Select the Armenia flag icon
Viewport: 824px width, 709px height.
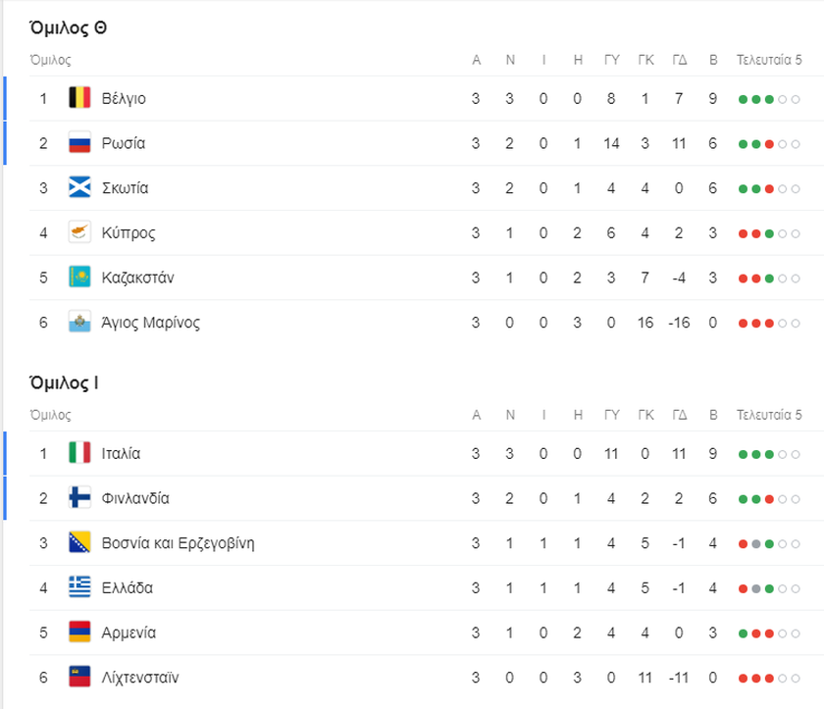coord(79,632)
